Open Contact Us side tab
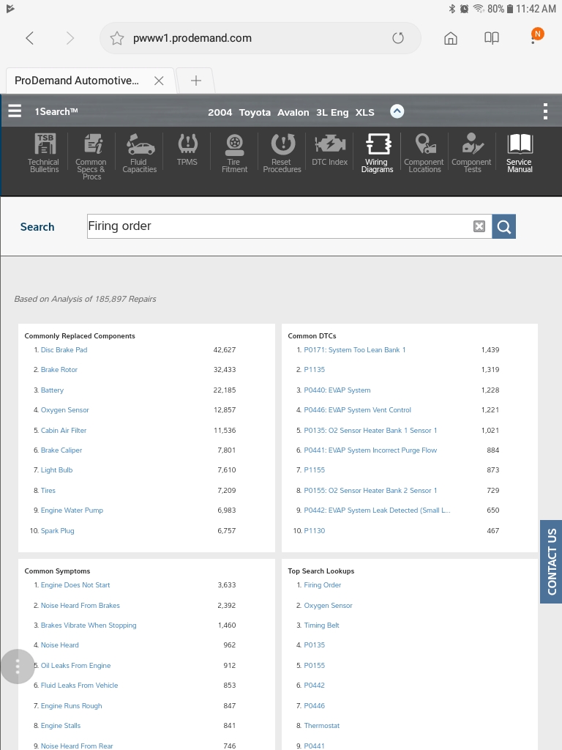 pos(551,562)
